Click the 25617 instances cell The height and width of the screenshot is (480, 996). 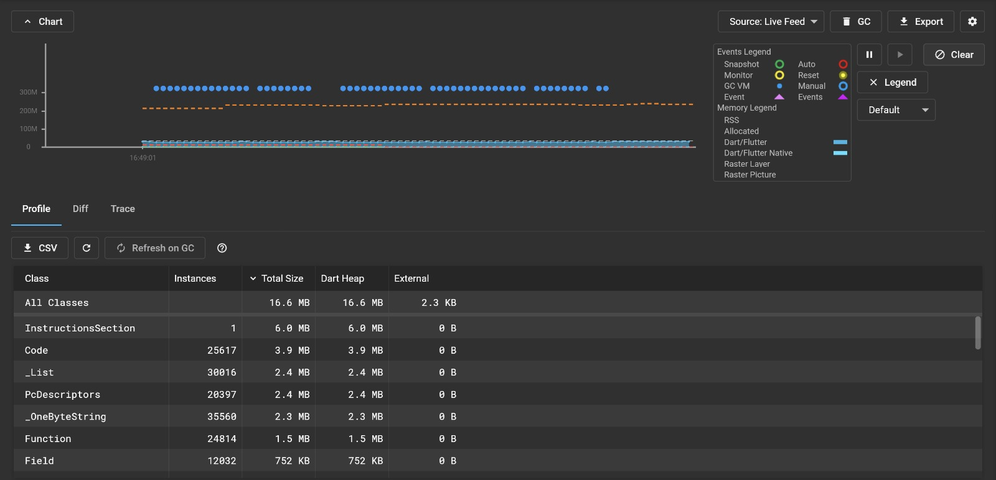(222, 351)
